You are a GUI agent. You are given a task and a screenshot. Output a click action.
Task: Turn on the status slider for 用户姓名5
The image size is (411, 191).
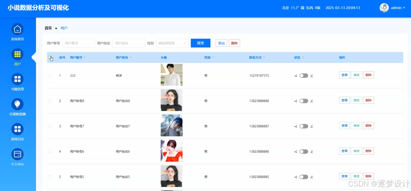pos(303,177)
